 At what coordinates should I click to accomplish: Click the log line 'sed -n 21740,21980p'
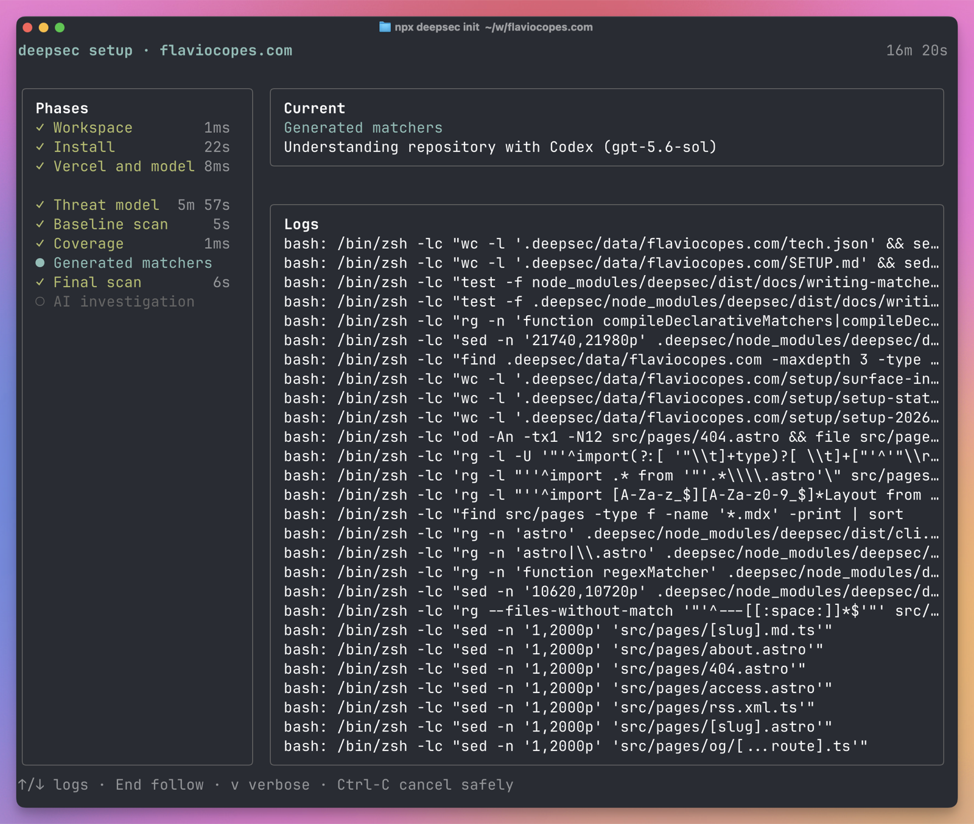click(x=611, y=341)
